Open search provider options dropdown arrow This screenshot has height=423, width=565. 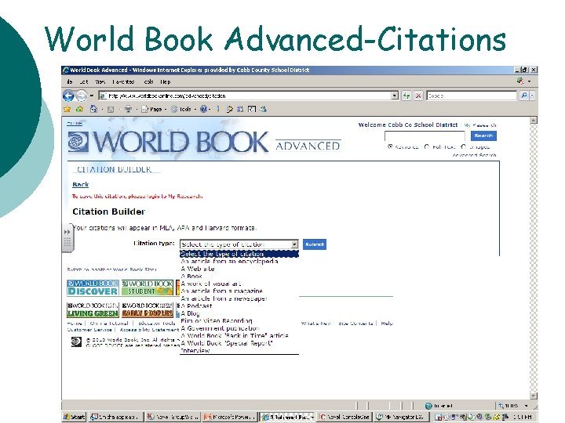coord(532,96)
